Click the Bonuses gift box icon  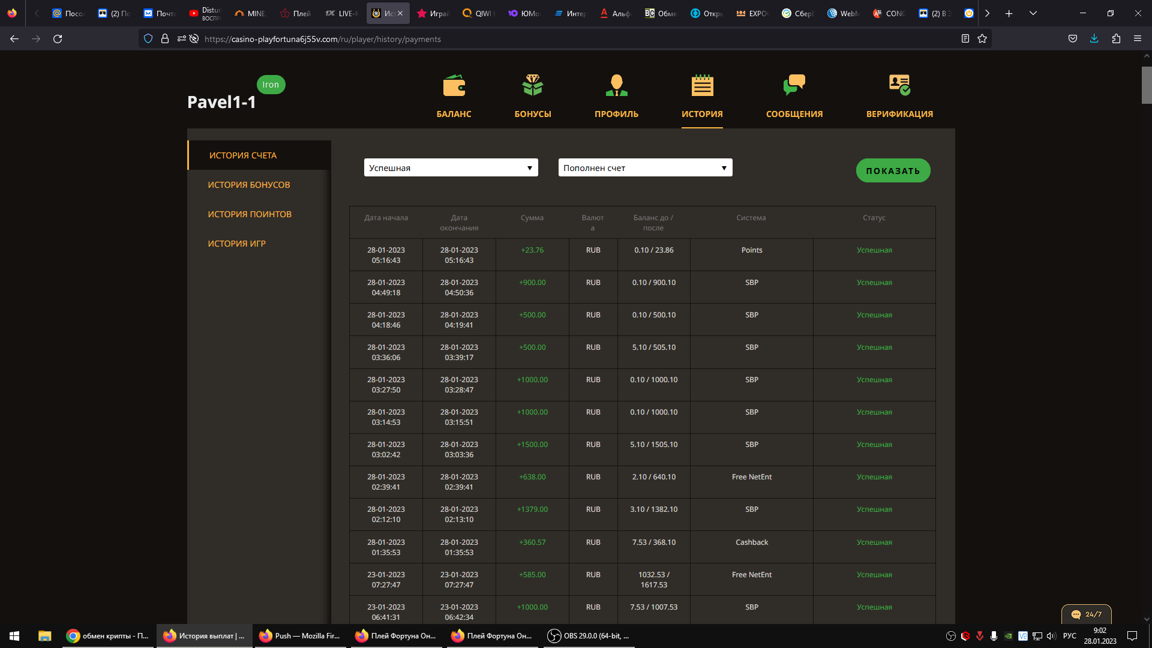tap(532, 86)
